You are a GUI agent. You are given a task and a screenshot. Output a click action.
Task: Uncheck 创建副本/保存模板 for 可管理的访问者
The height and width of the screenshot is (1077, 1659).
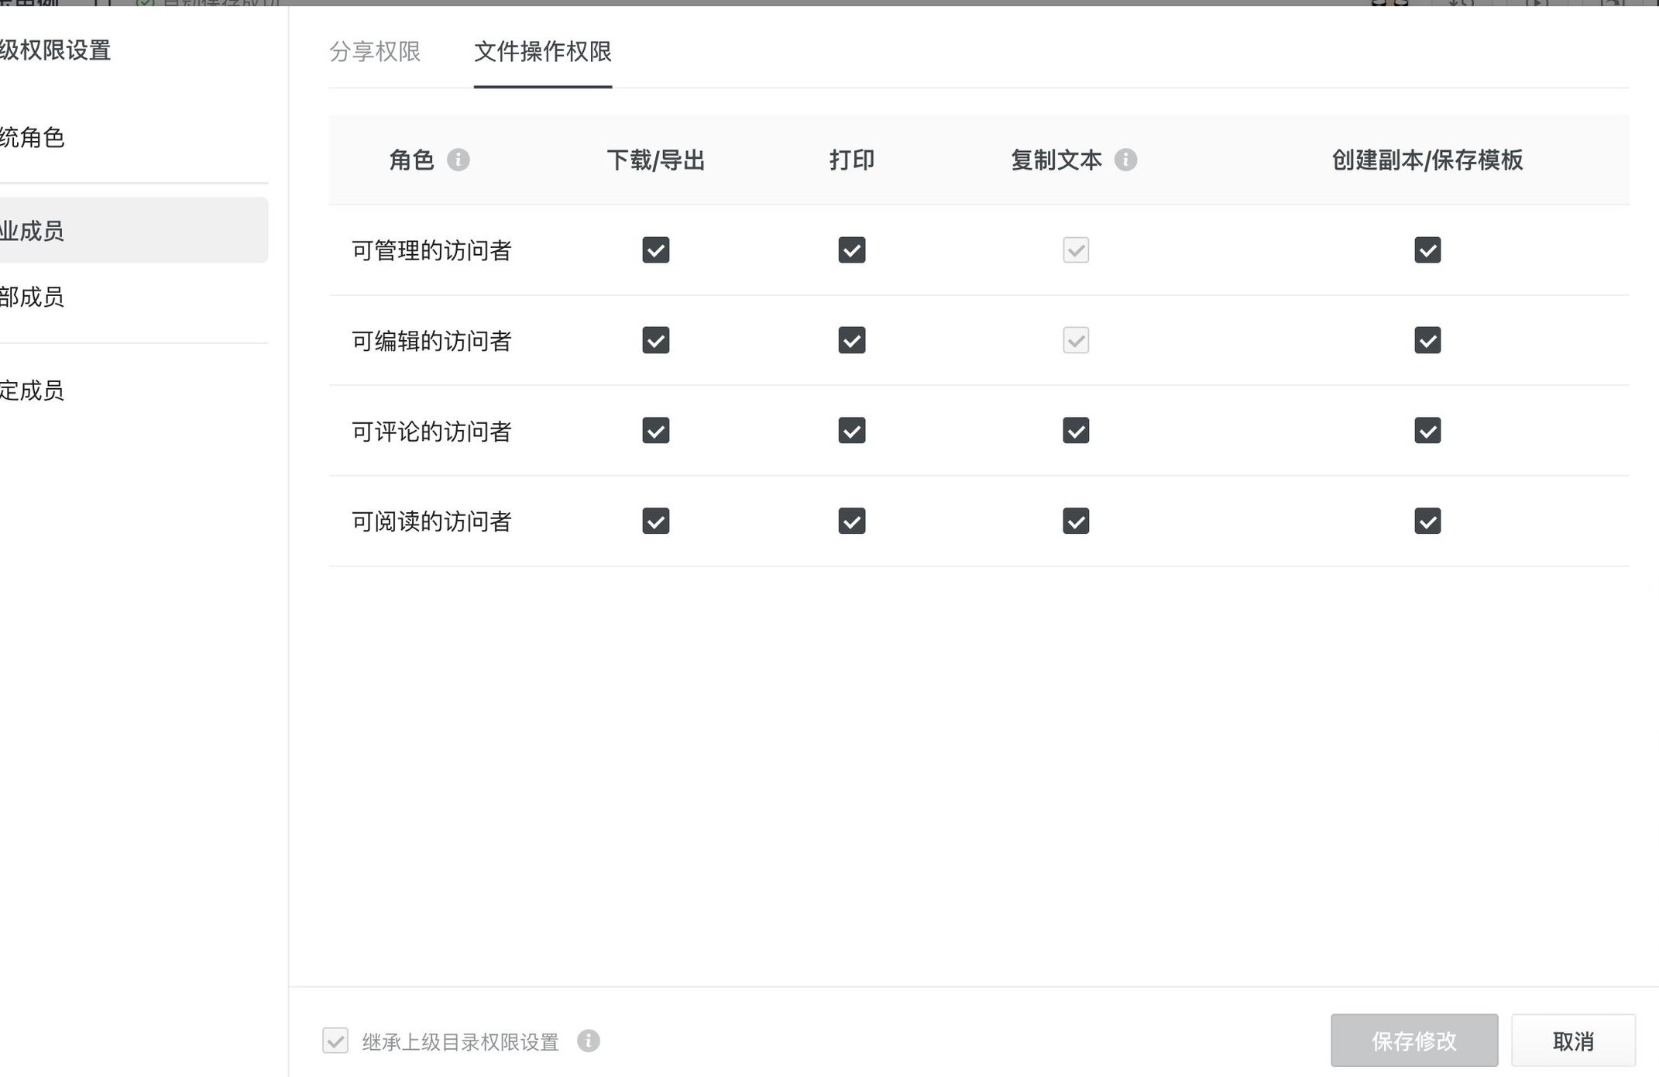point(1427,250)
